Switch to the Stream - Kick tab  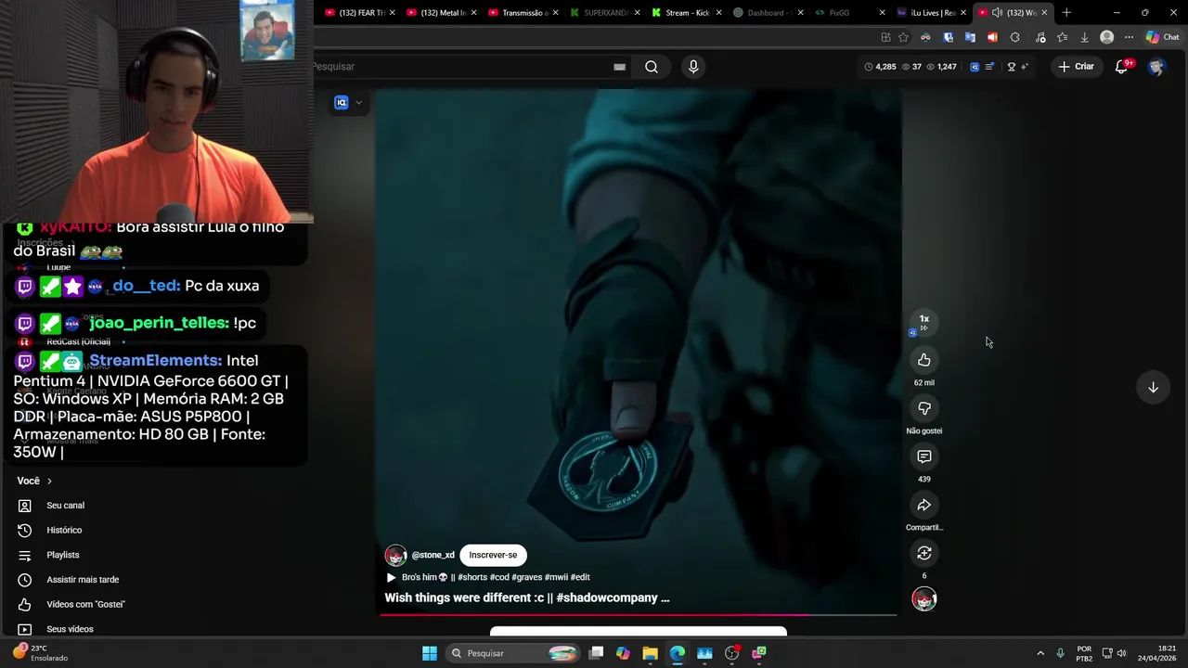685,13
